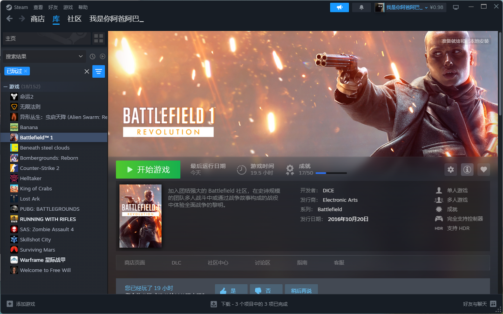Open the 指南 link
Image resolution: width=503 pixels, height=314 pixels.
click(302, 263)
